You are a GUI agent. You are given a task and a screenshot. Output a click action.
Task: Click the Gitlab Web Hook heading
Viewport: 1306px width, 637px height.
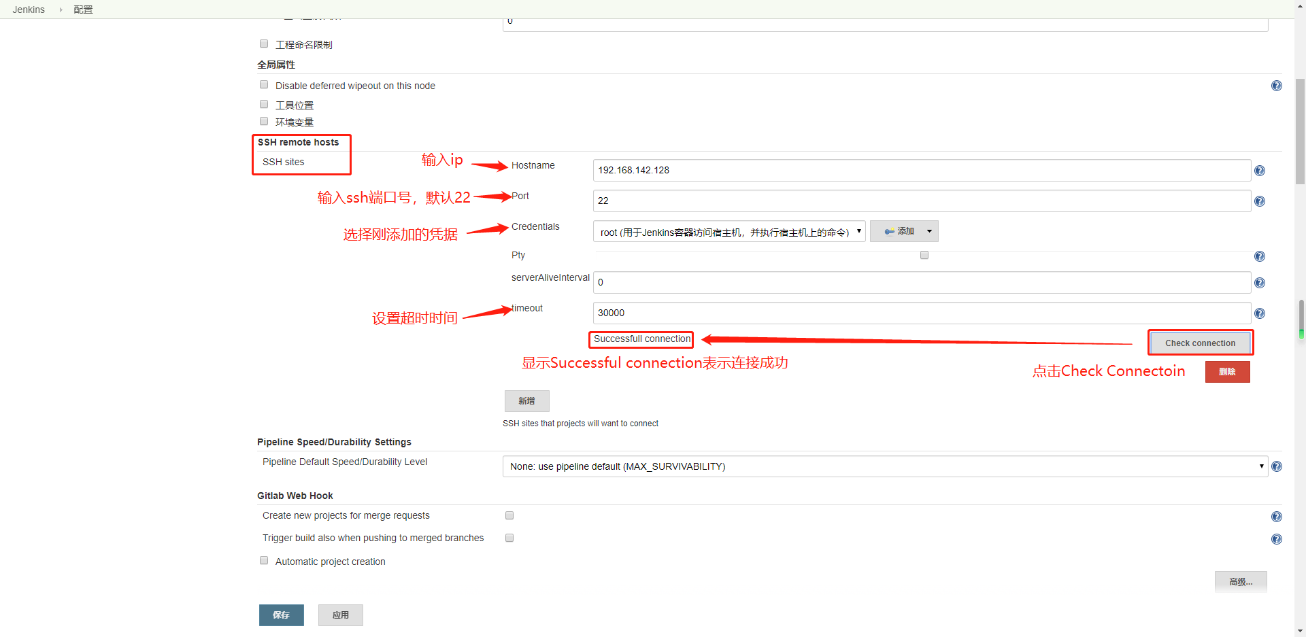tap(295, 496)
